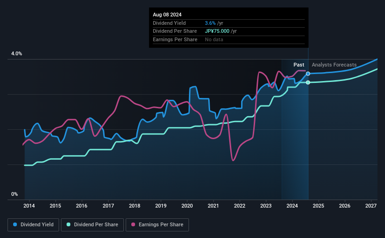The image size is (385, 238).
Task: Click the 0% y-axis label
Action: pyautogui.click(x=15, y=194)
